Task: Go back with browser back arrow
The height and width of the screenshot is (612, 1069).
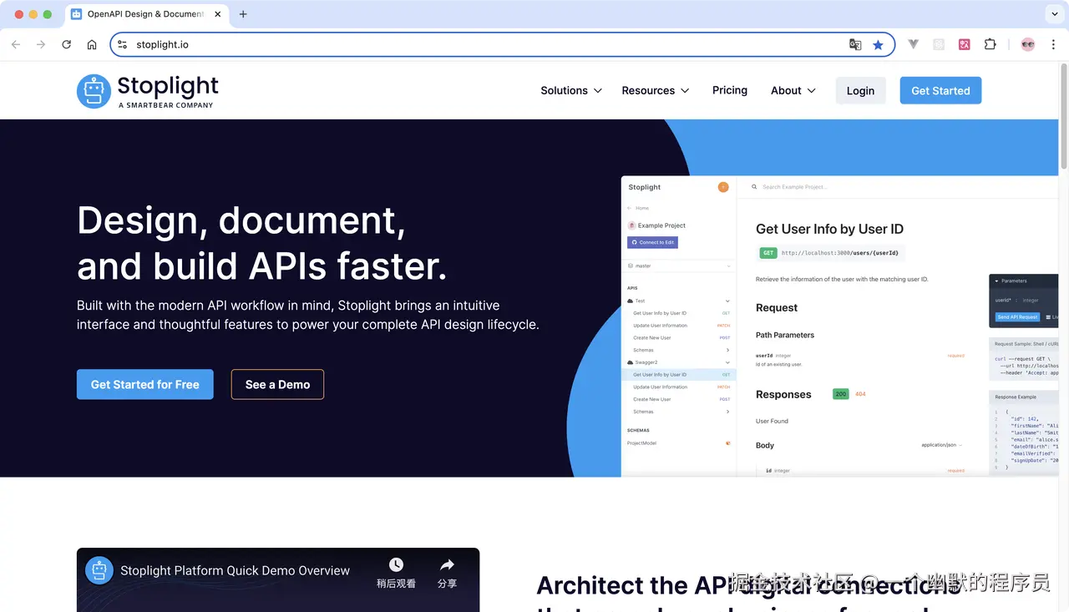Action: pos(16,44)
